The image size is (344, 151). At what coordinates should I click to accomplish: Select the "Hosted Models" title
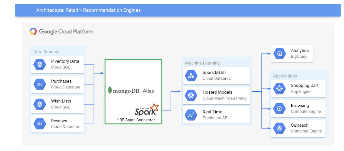tap(217, 92)
